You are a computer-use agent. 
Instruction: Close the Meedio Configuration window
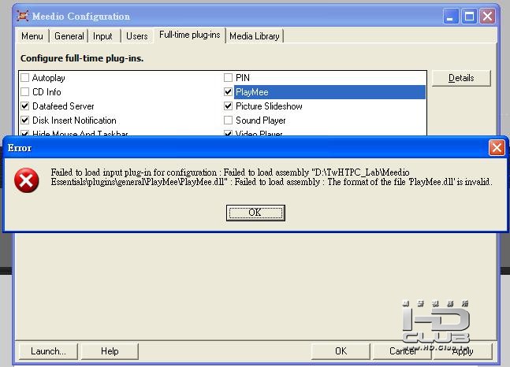(x=488, y=16)
